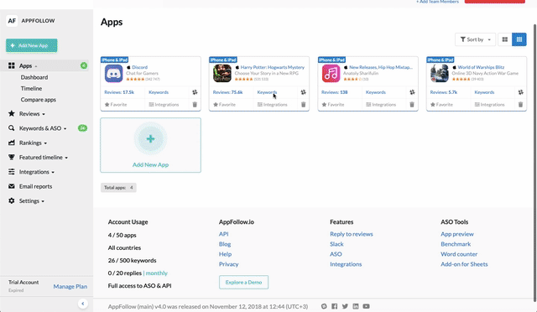View World of Warships reviews 5.7k
537x312 pixels.
pyautogui.click(x=444, y=92)
